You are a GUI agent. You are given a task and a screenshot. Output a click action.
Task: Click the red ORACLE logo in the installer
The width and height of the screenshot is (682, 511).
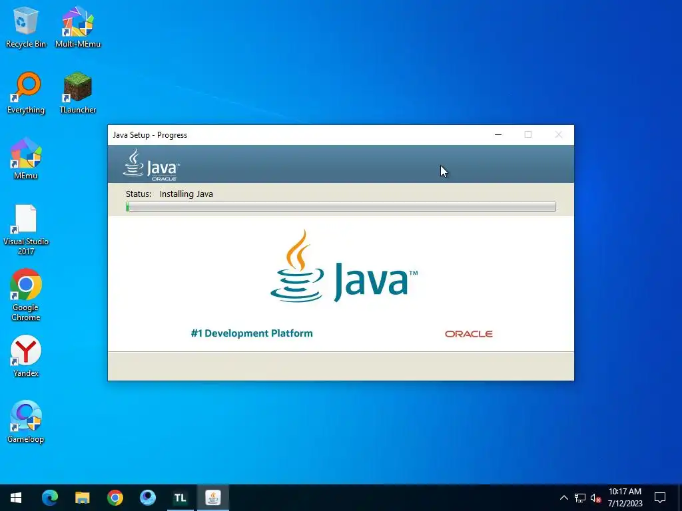(x=468, y=334)
